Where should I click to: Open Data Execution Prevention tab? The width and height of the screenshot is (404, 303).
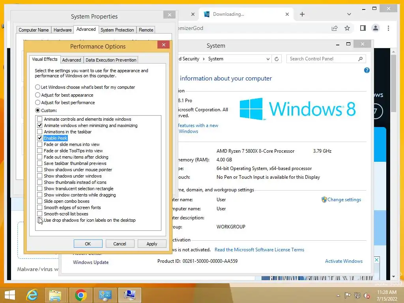coord(111,60)
